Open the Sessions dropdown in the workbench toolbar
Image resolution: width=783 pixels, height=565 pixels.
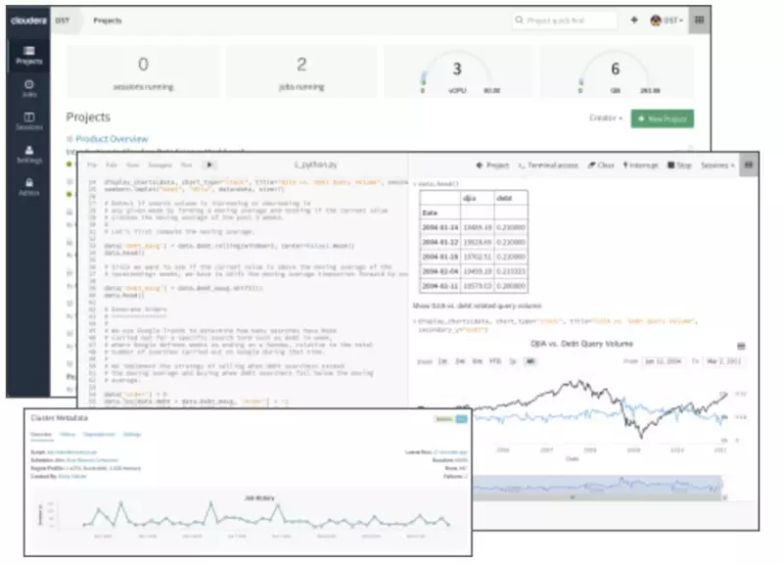click(717, 165)
